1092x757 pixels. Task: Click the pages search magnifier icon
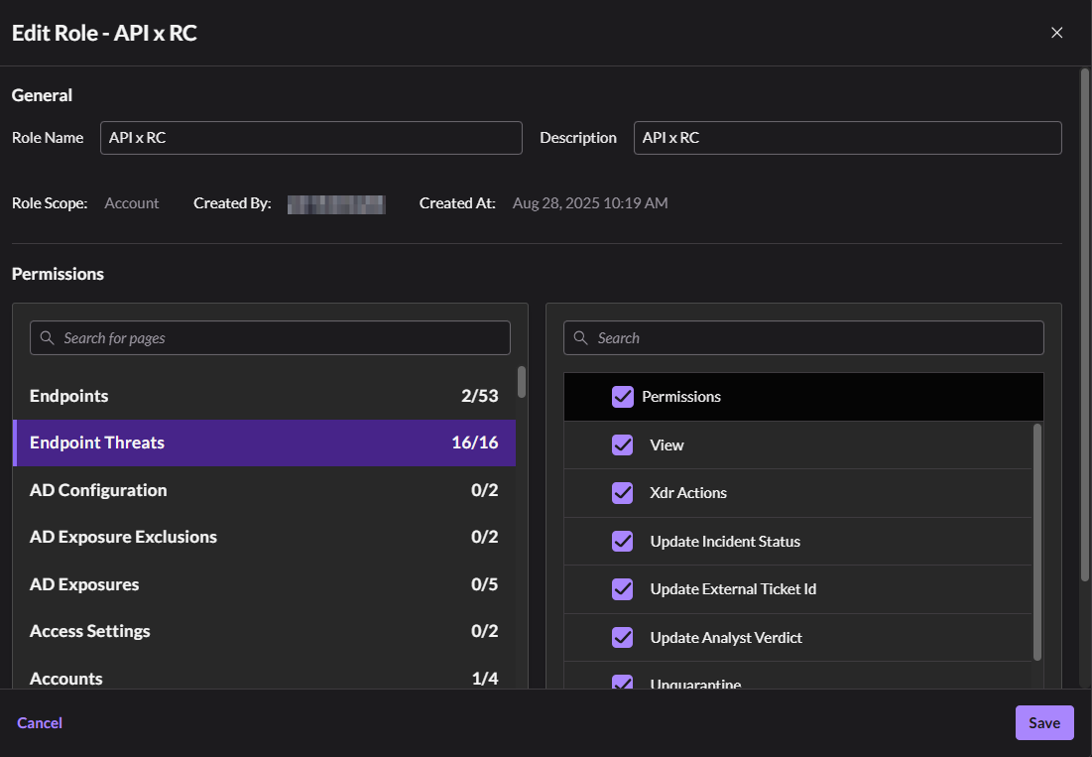[47, 338]
